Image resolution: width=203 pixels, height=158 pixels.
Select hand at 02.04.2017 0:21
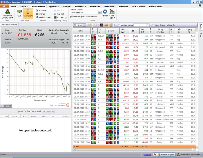coord(134,120)
